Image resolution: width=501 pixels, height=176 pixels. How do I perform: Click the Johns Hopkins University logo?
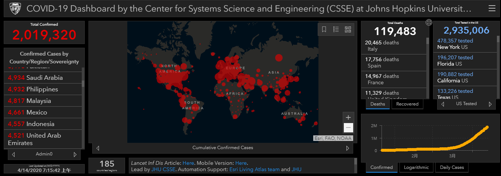click(14, 9)
